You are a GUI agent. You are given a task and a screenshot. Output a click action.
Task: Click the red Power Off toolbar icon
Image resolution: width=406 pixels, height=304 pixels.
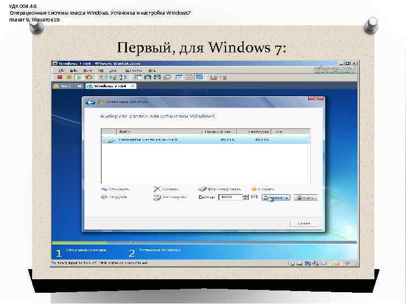pos(60,77)
